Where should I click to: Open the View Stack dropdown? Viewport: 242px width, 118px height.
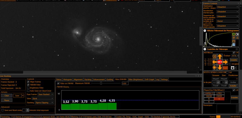[x=43, y=98]
